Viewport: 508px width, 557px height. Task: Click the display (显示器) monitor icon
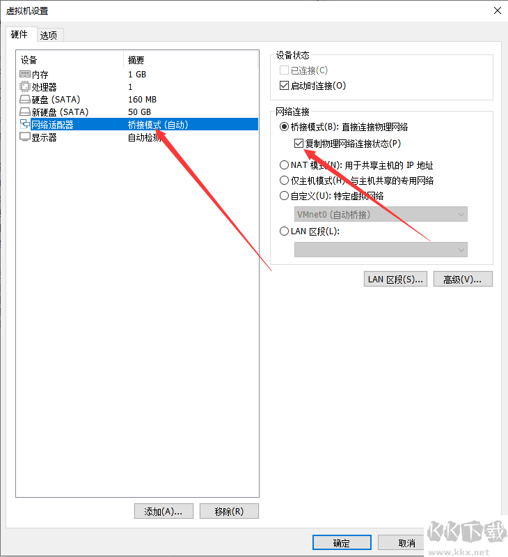[x=25, y=137]
